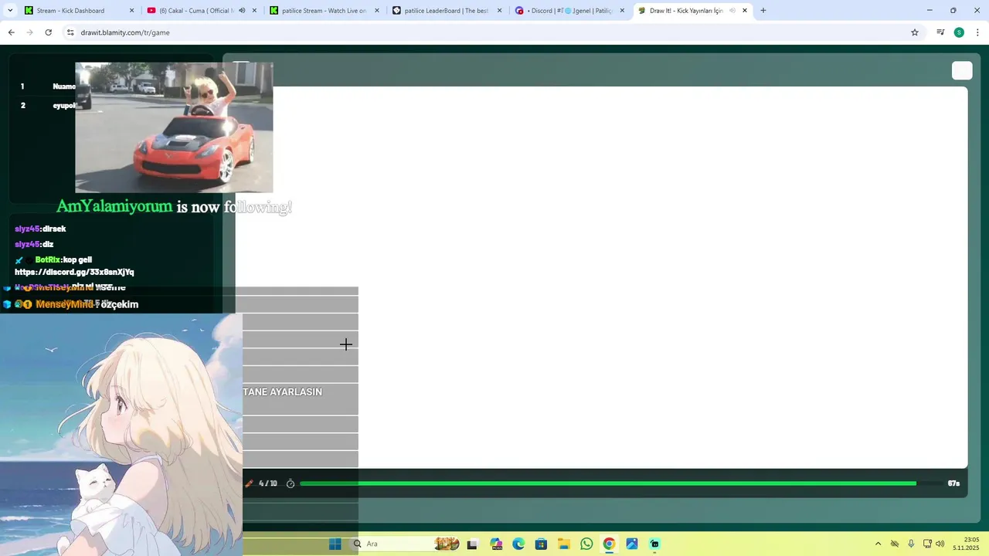Screen dimensions: 989x556
Task: Close the patilice LeaderBoard tab
Action: (499, 11)
